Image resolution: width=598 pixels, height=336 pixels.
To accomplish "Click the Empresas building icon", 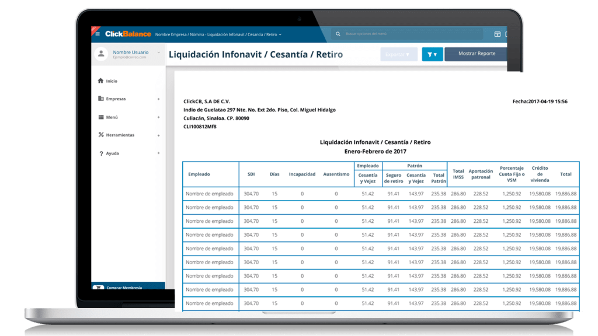I will click(100, 99).
